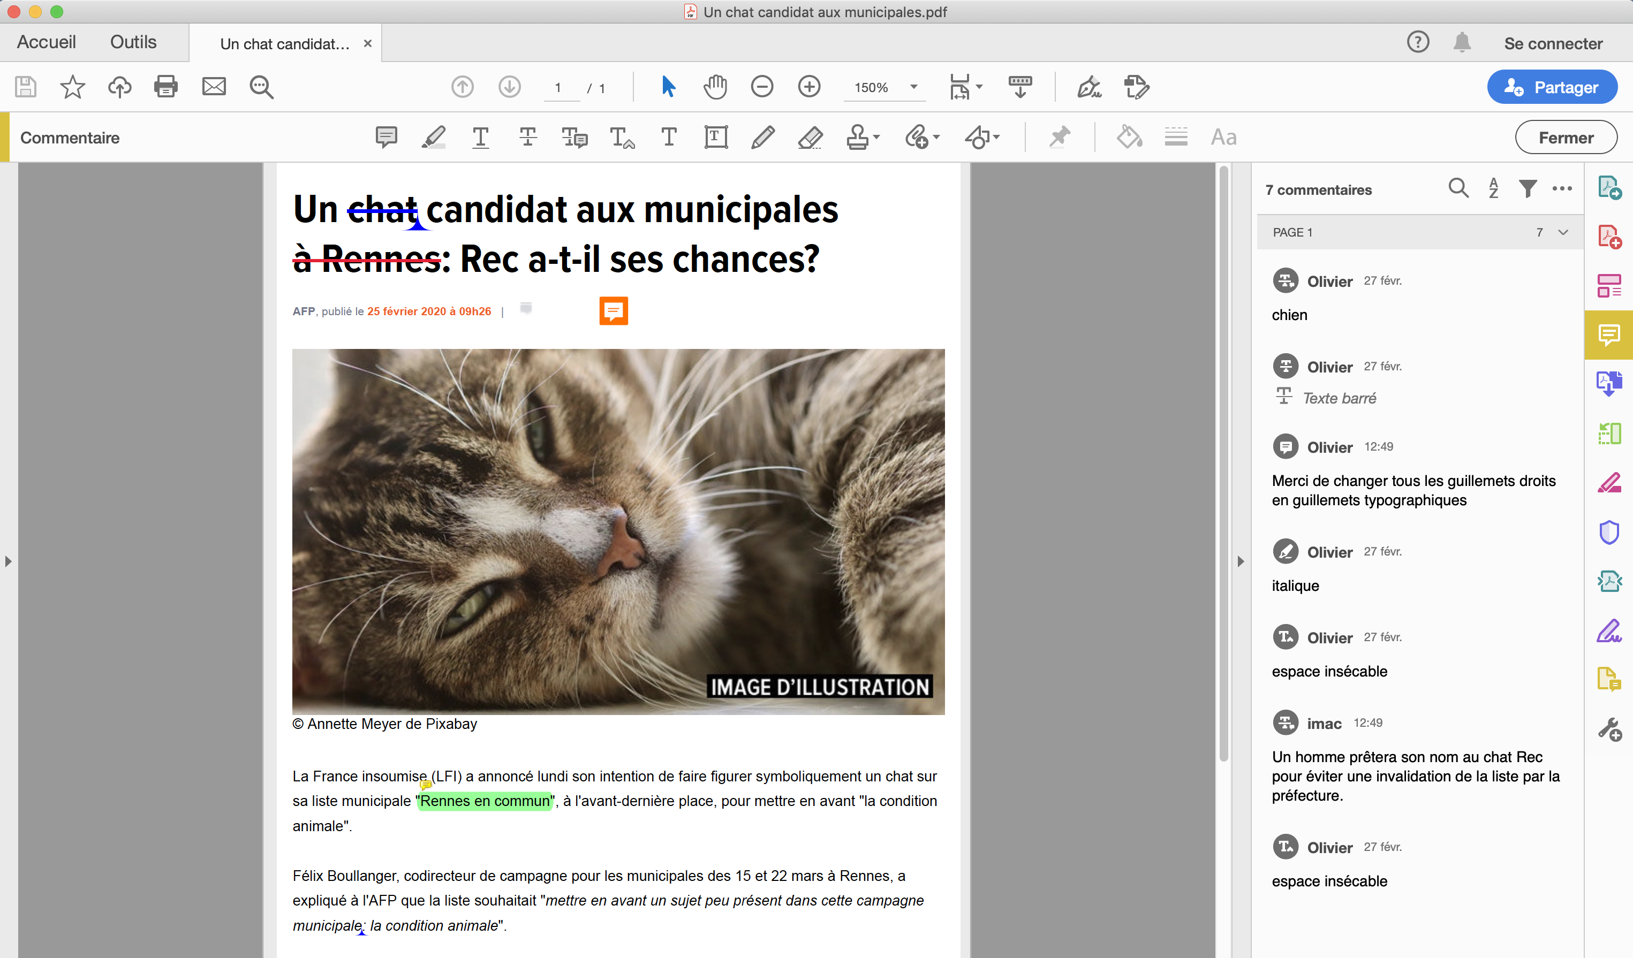Click the Save file icon
The image size is (1633, 958).
[26, 87]
